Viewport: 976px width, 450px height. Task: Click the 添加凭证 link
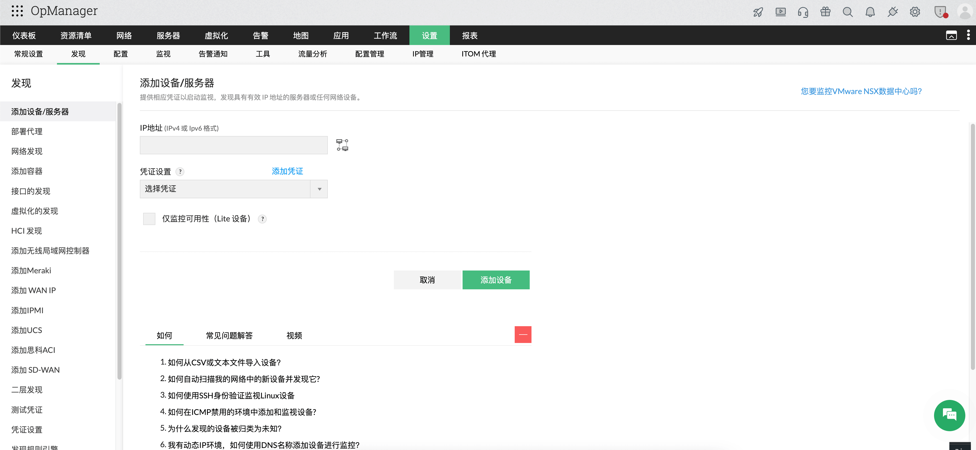click(287, 171)
